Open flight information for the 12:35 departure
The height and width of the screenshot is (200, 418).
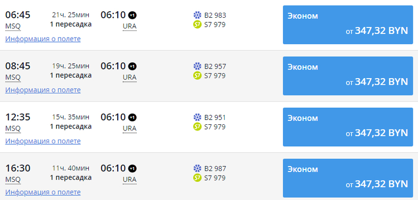click(43, 141)
